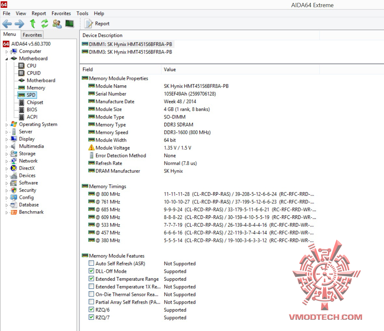Open the Help menu
The height and width of the screenshot is (331, 384).
pyautogui.click(x=99, y=13)
